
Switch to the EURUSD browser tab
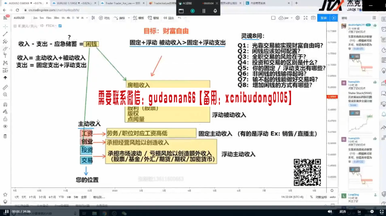tap(75, 3)
